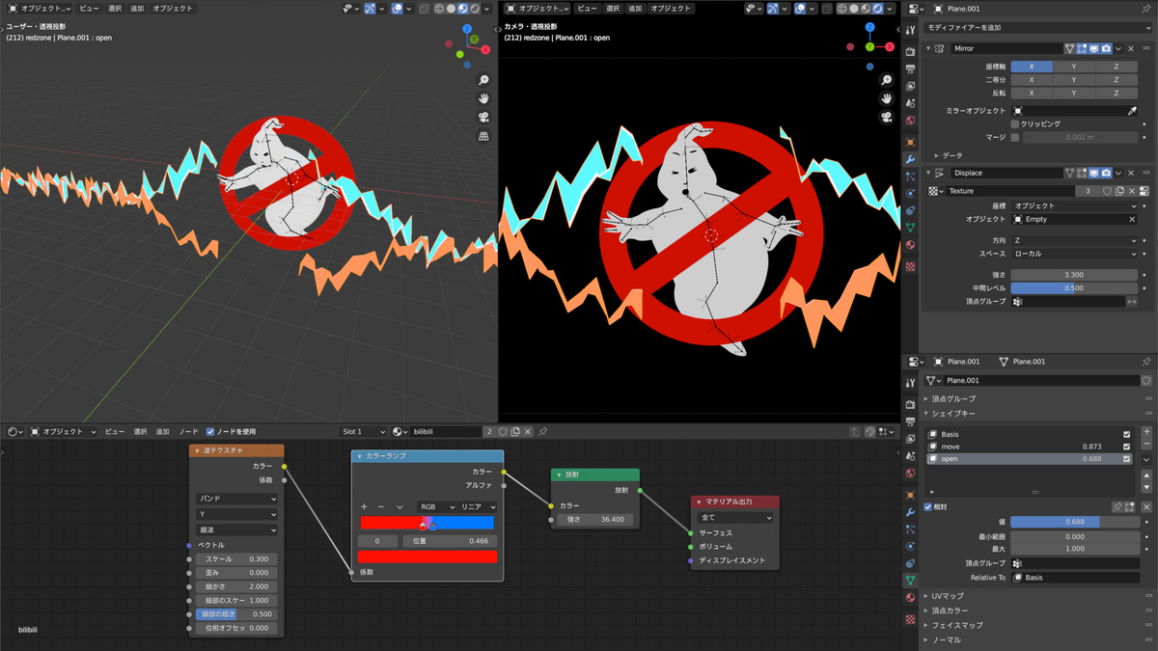1158x651 pixels.
Task: Toggle Mirror axis X button
Action: click(x=1032, y=67)
